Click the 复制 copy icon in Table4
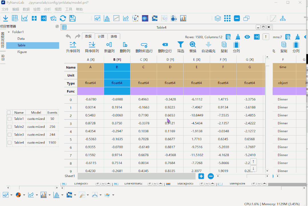 (224, 47)
